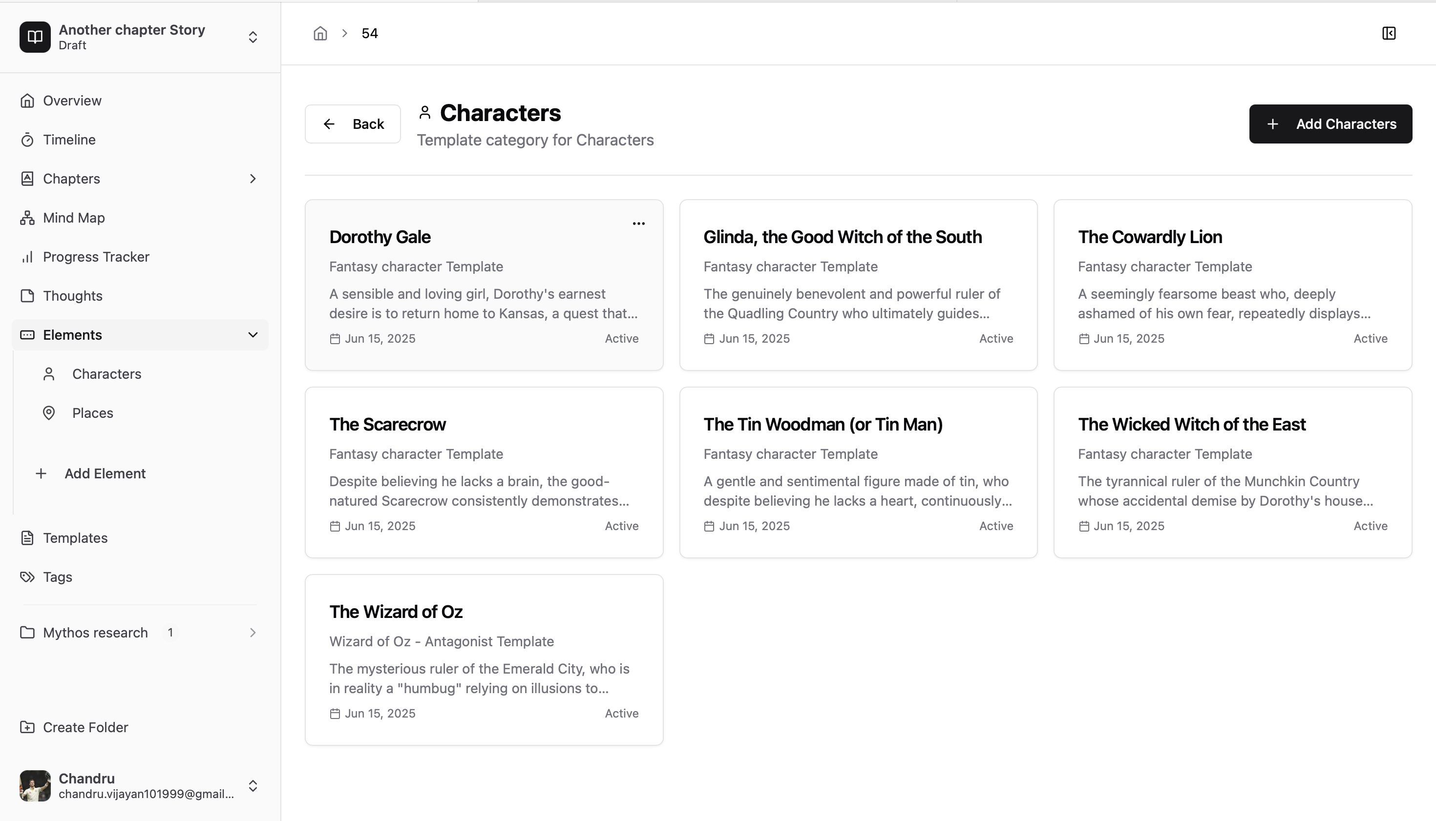Click the Back button
This screenshot has width=1436, height=821.
click(x=353, y=124)
